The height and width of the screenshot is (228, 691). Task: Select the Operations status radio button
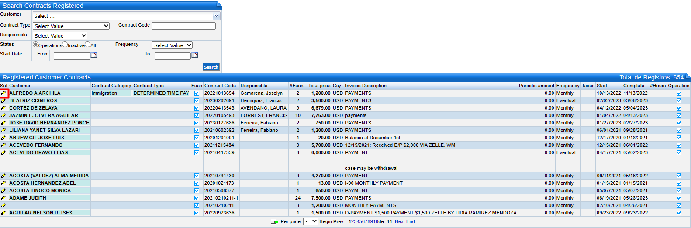(35, 45)
